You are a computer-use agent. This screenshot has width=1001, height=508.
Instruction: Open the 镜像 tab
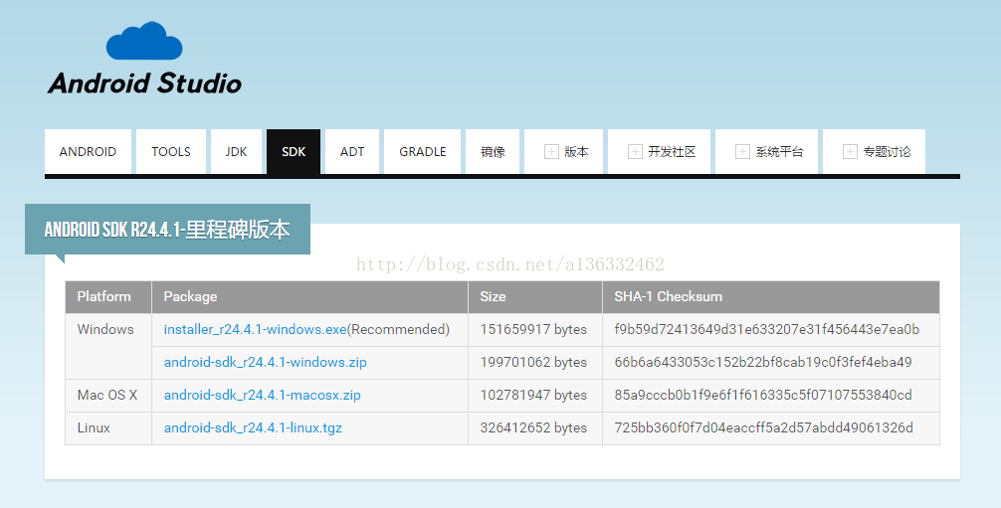[x=493, y=151]
